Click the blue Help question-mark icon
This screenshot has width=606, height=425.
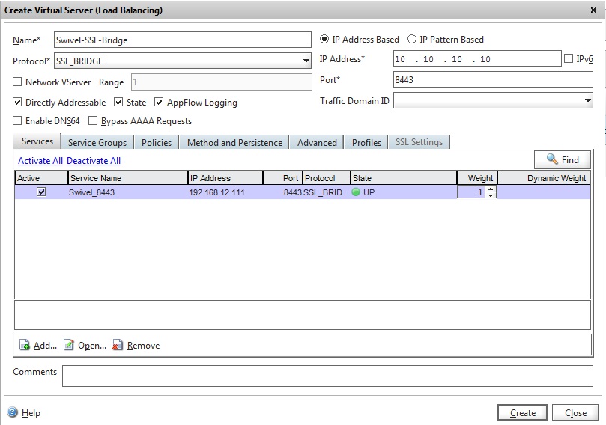point(13,412)
